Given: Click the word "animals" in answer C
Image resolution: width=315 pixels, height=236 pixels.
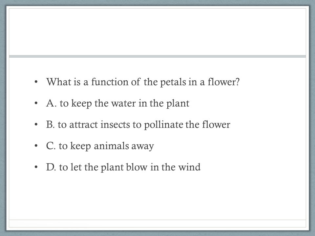Looking at the screenshot, I should click(111, 146).
